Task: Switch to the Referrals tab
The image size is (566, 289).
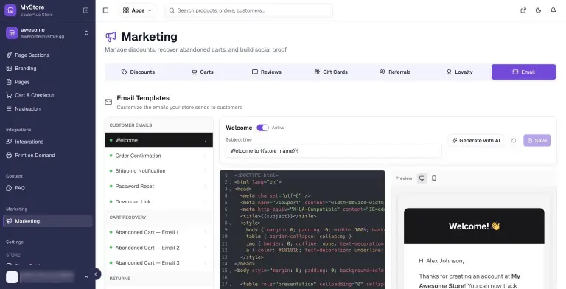Action: point(395,72)
